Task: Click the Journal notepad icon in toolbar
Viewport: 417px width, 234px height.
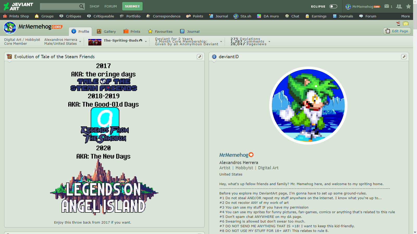Action: click(x=211, y=16)
